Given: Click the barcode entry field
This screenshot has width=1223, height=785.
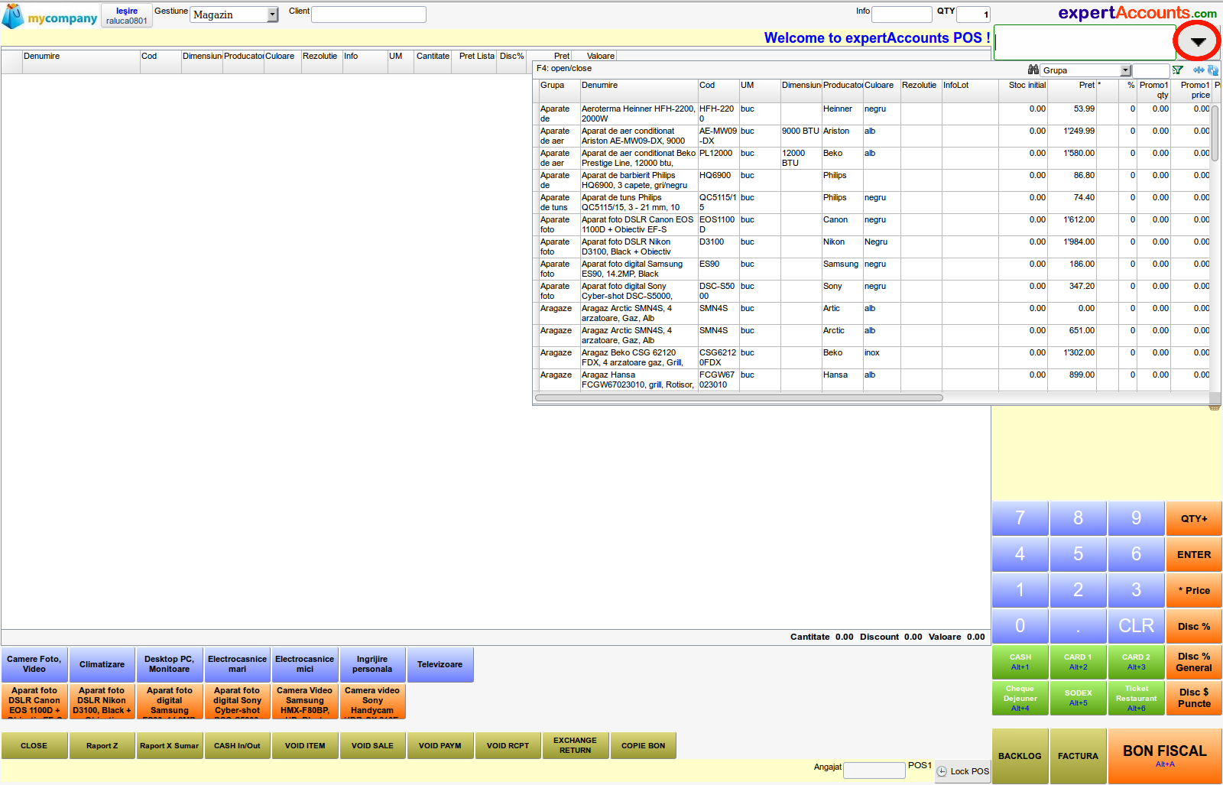Looking at the screenshot, I should pyautogui.click(x=1084, y=42).
